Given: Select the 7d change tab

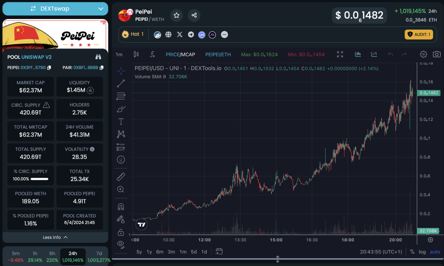Looking at the screenshot, I should [x=99, y=256].
